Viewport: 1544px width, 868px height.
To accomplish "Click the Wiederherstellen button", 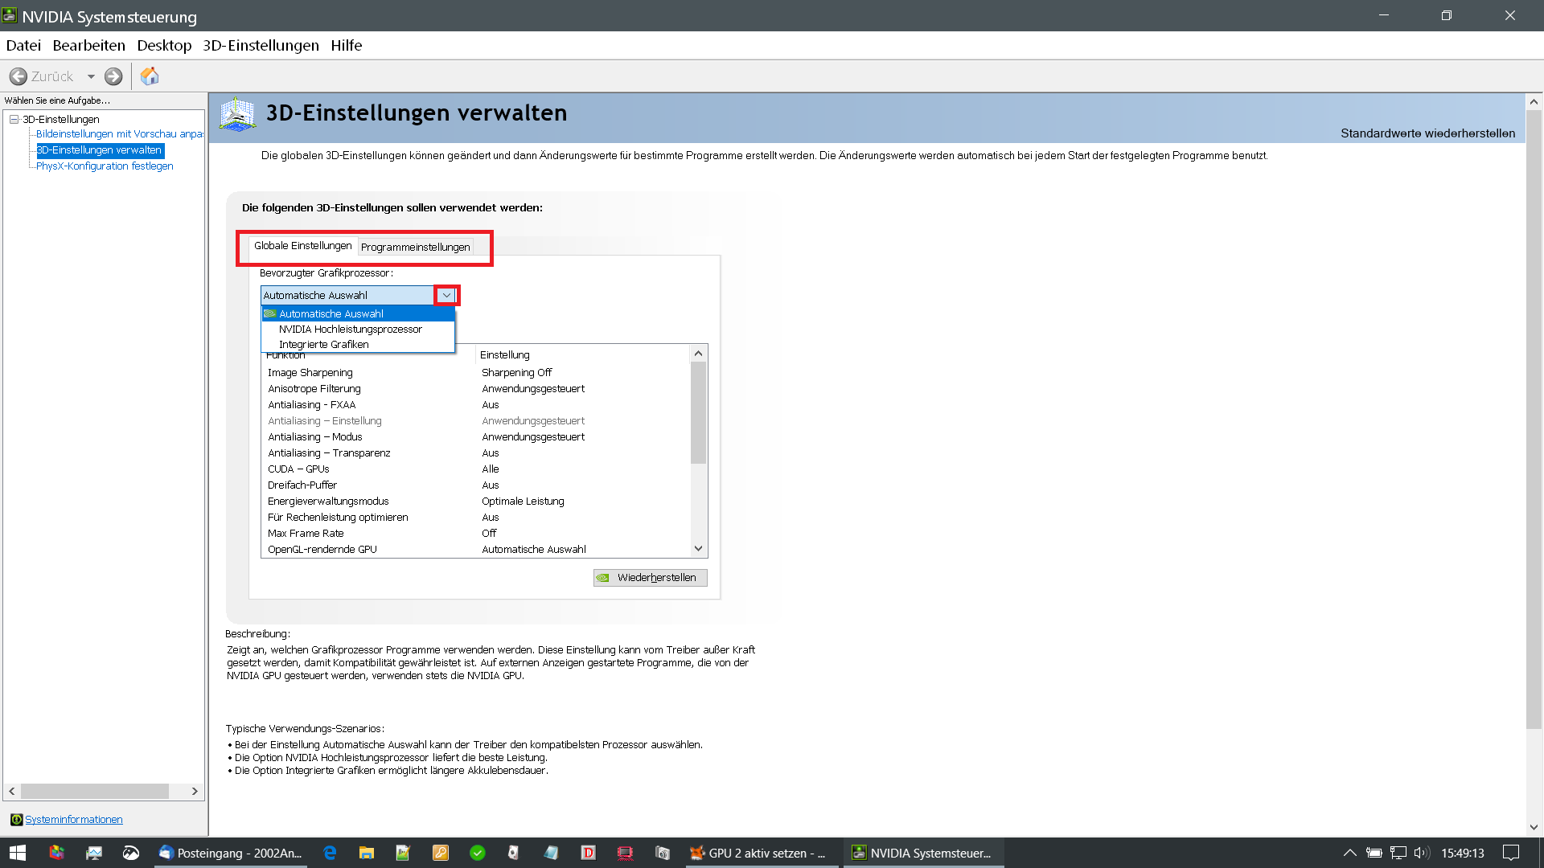I will click(x=650, y=577).
